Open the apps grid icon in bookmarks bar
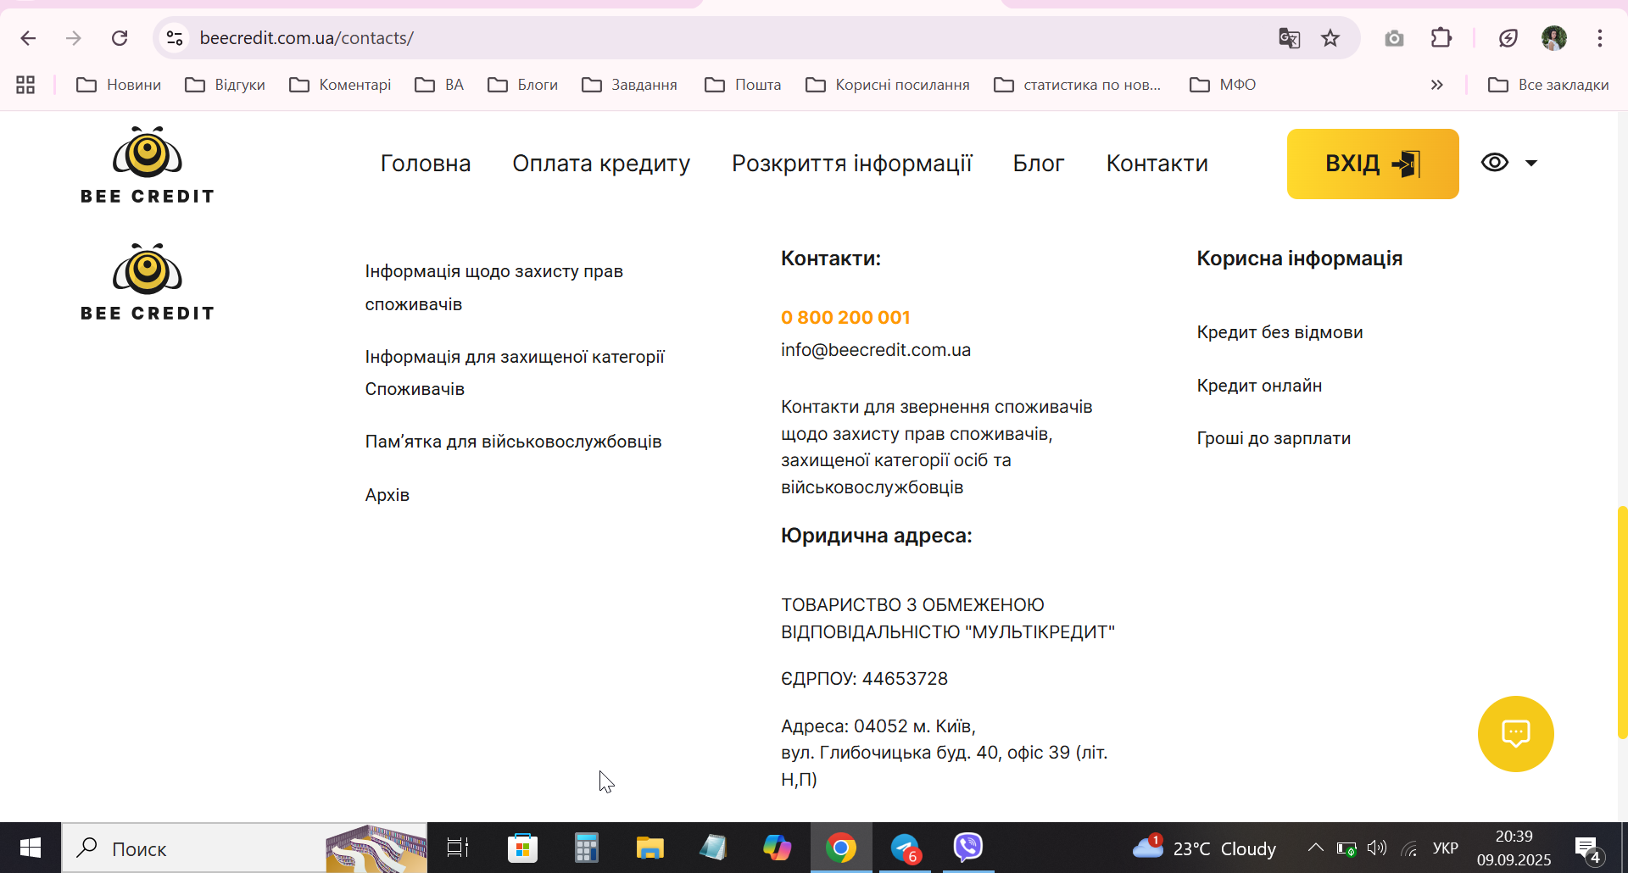This screenshot has height=873, width=1628. coord(25,85)
